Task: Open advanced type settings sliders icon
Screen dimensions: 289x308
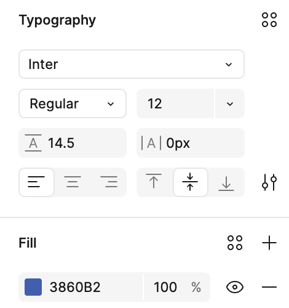Action: click(x=269, y=182)
